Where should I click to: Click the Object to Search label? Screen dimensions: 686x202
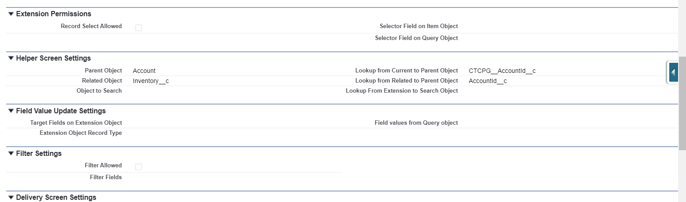pos(99,91)
